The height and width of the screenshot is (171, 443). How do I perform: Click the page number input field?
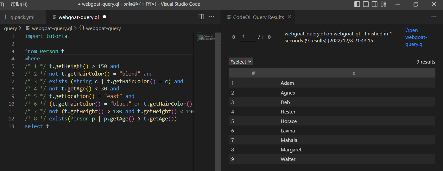[x=249, y=37]
